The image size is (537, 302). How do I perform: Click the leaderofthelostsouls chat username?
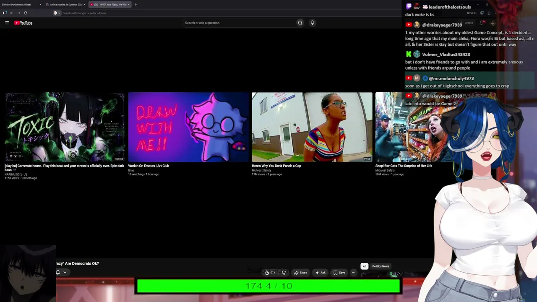point(449,7)
